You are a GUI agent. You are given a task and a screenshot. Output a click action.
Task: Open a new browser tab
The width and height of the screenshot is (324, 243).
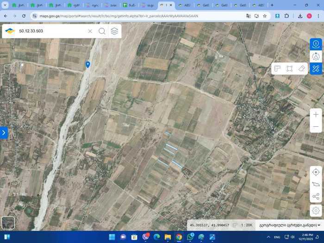coord(272,5)
